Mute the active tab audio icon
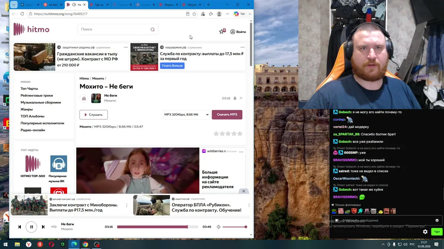Screen dimensions: 444x249 click(74, 5)
